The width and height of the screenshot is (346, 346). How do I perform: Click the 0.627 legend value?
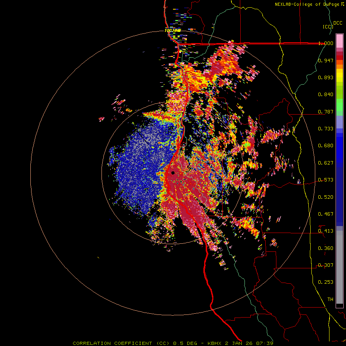pos(326,163)
